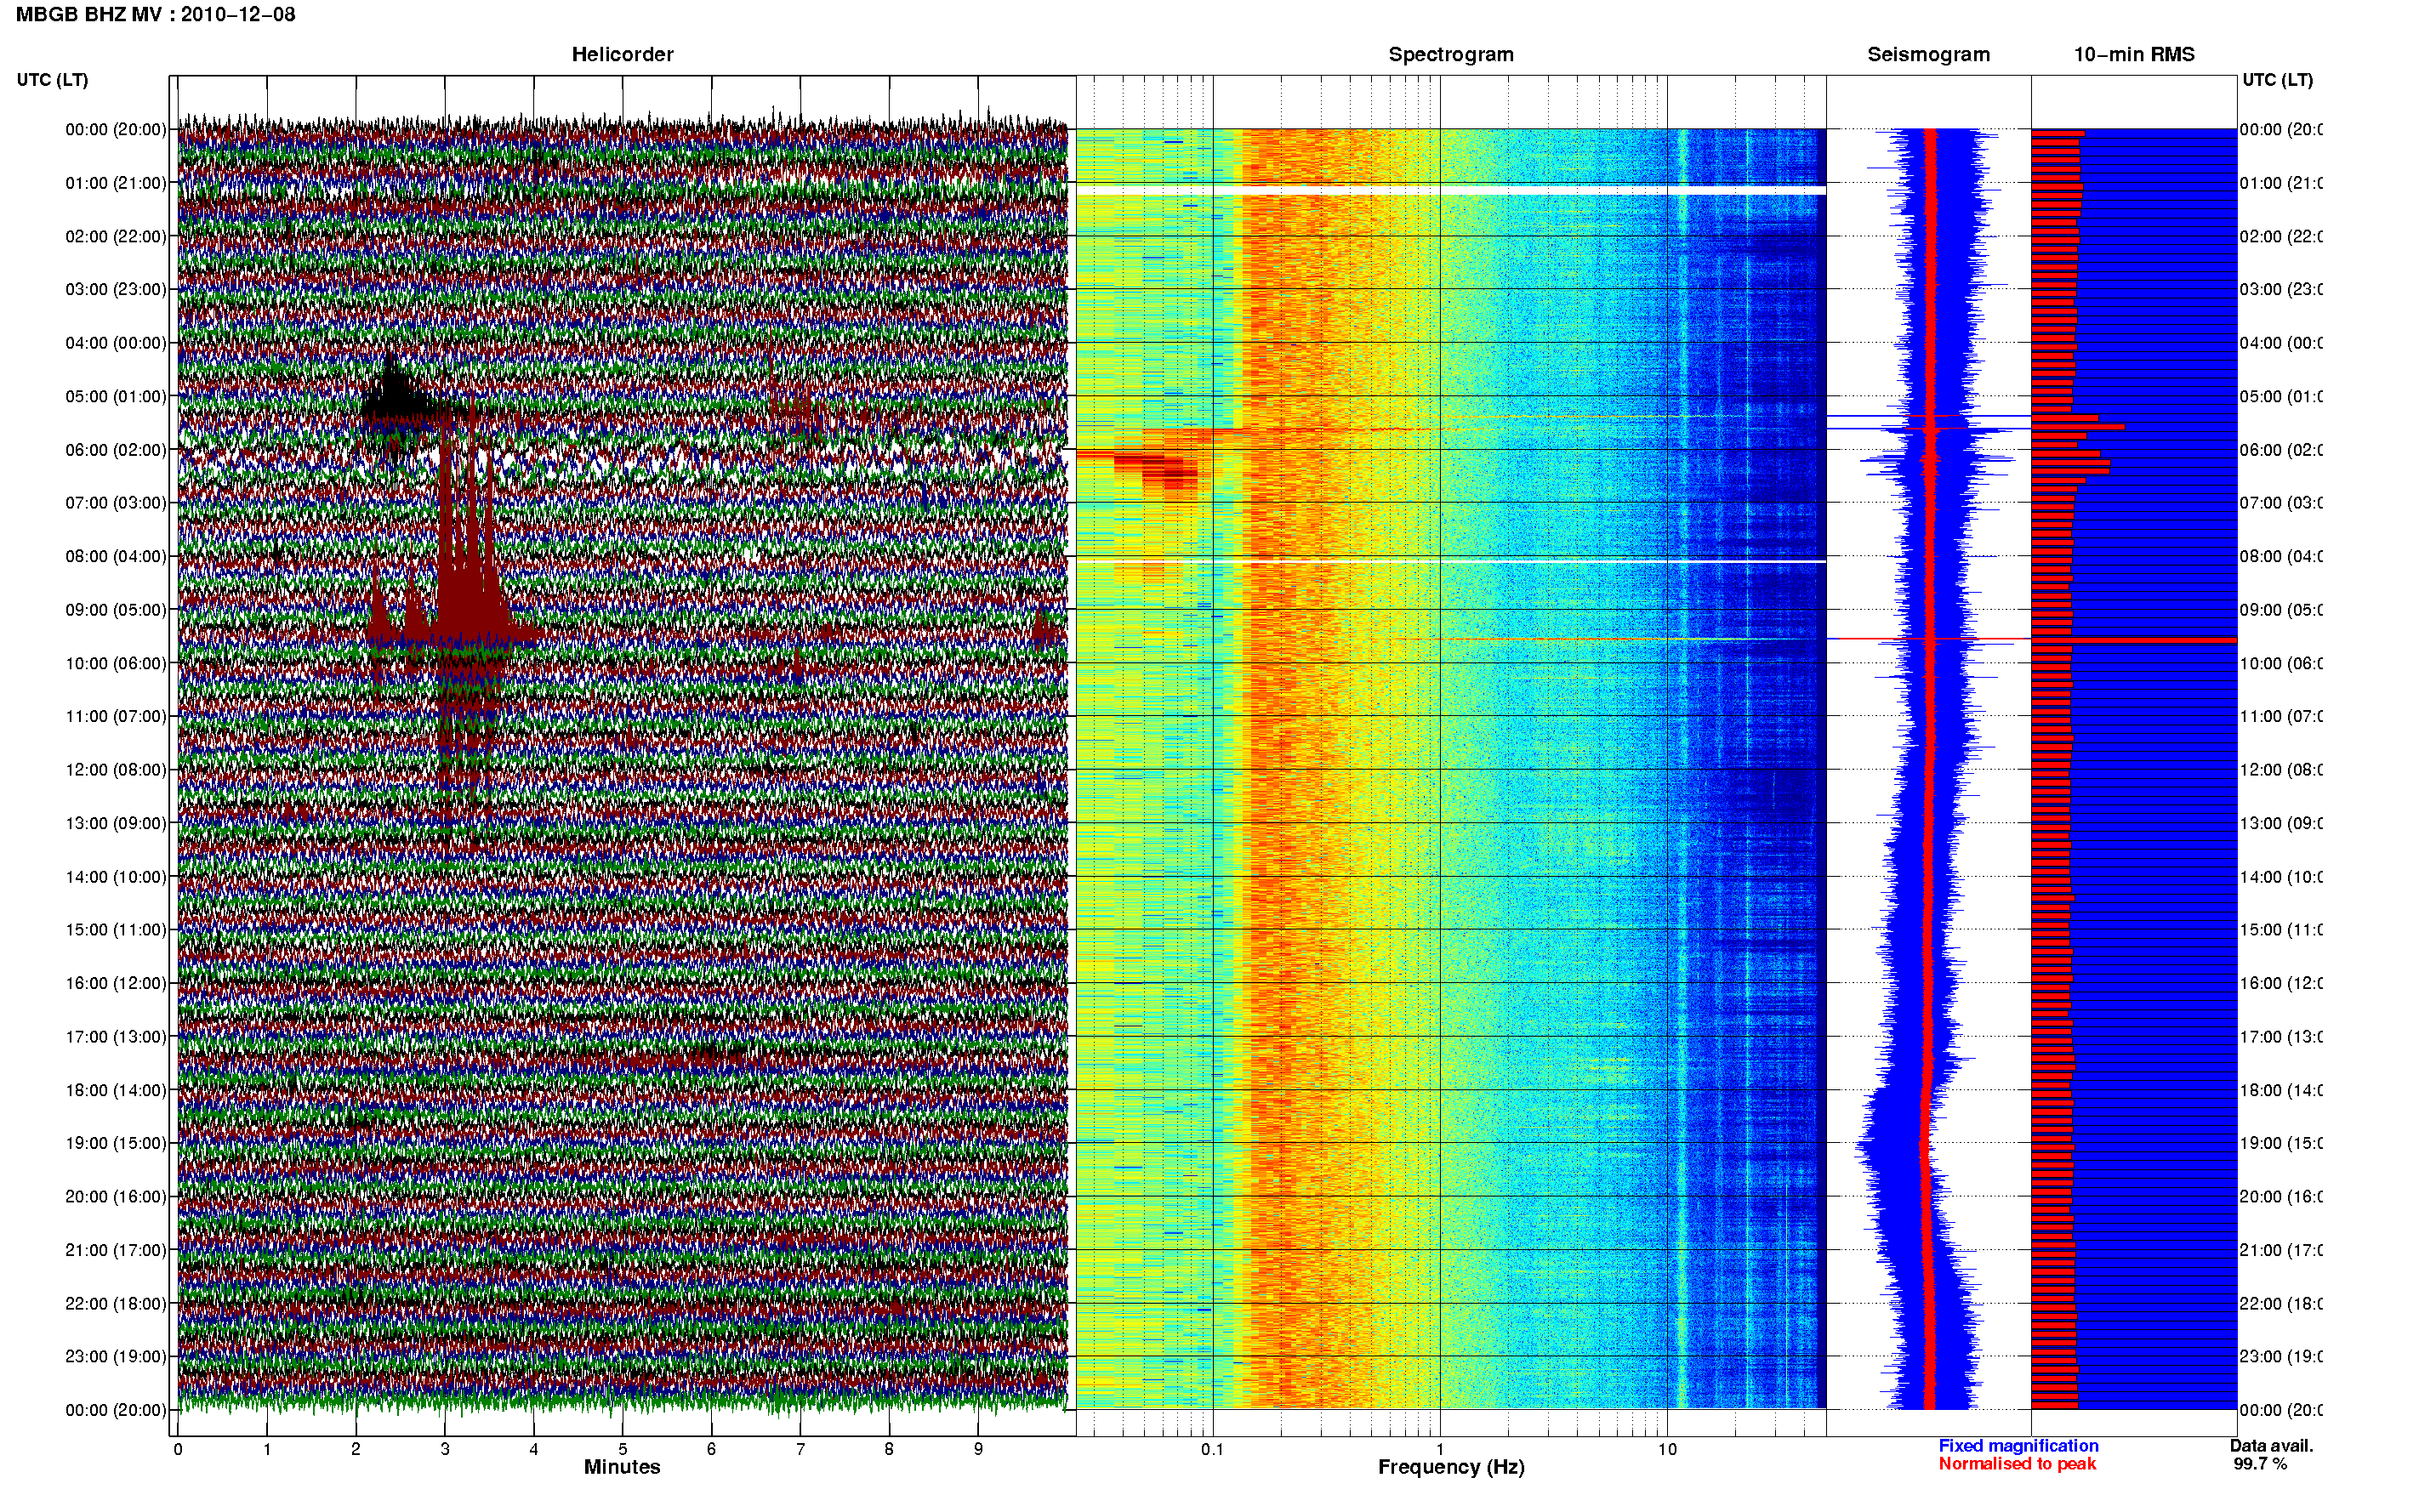The height and width of the screenshot is (1512, 2419).
Task: Click the '22:00 (18:00)' left time label
Action: 116,1303
